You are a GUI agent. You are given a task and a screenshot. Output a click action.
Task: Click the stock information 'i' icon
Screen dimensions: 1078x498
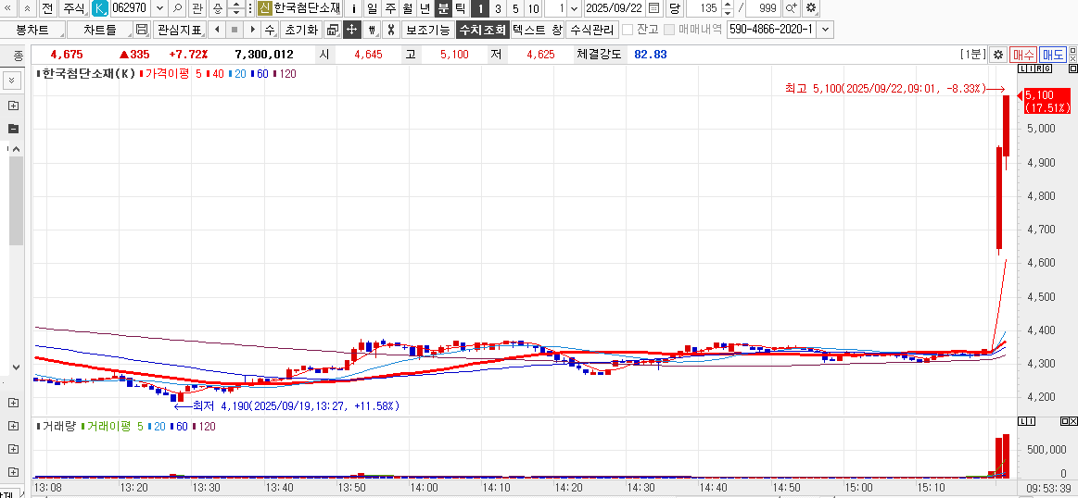[354, 8]
